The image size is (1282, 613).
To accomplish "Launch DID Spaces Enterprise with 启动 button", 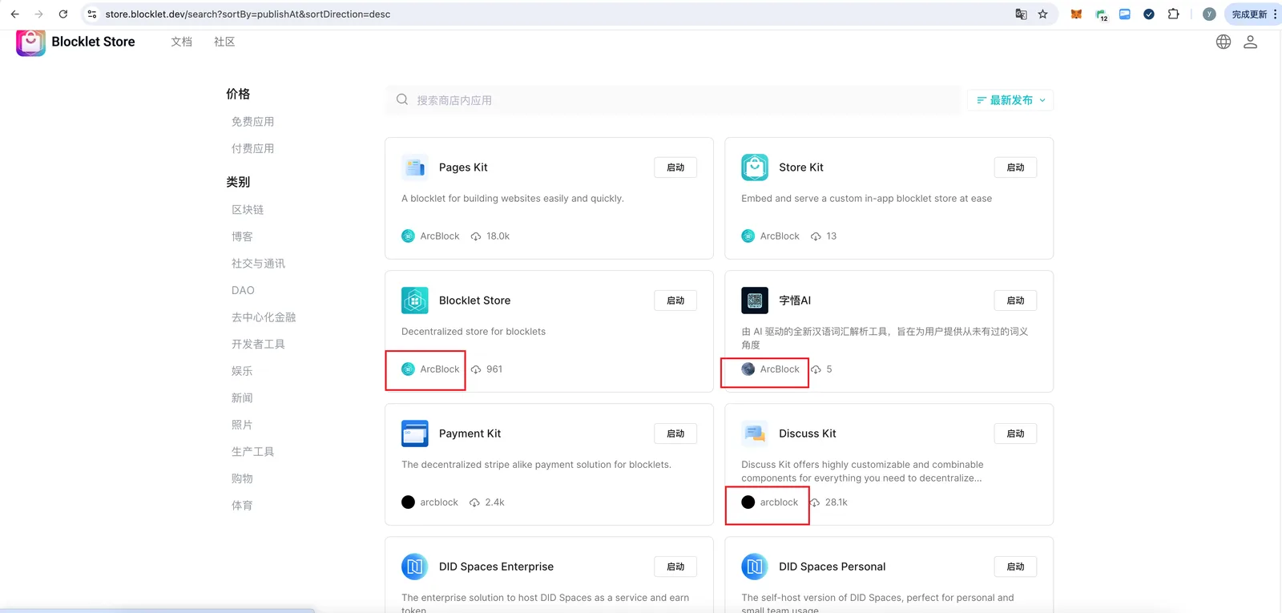I will point(675,567).
